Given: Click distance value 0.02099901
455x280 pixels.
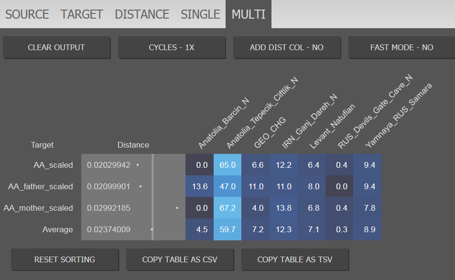Looking at the screenshot, I should click(108, 186).
